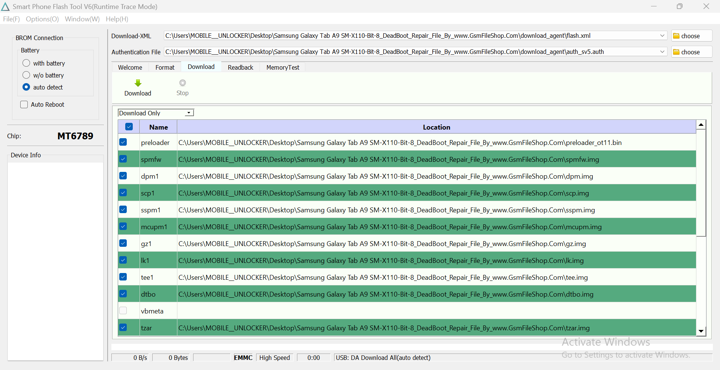Click the green Download arrow icon
This screenshot has height=370, width=720.
pos(138,83)
